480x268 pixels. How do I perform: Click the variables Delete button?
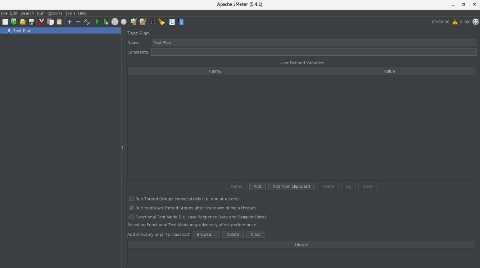(x=328, y=186)
